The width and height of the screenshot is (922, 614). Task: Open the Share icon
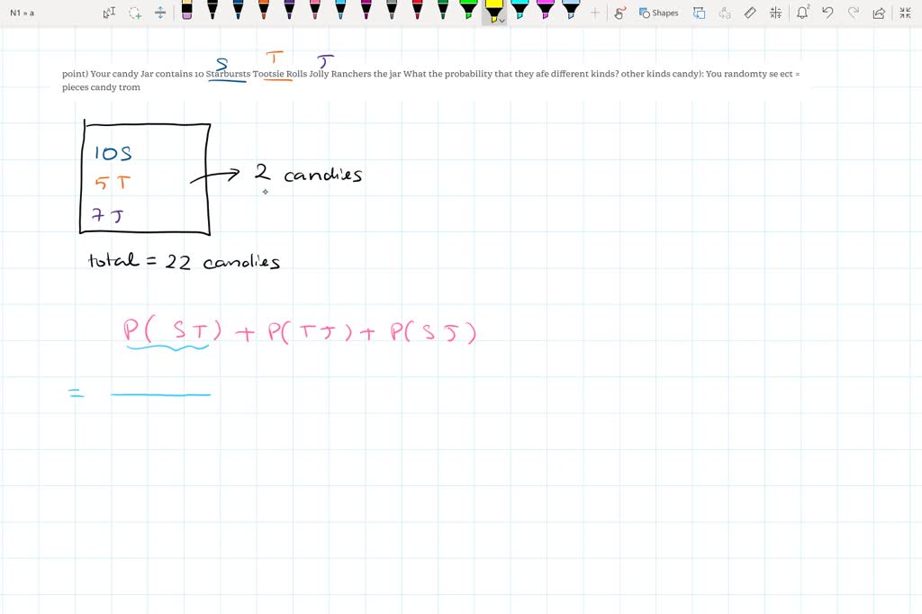(x=879, y=13)
